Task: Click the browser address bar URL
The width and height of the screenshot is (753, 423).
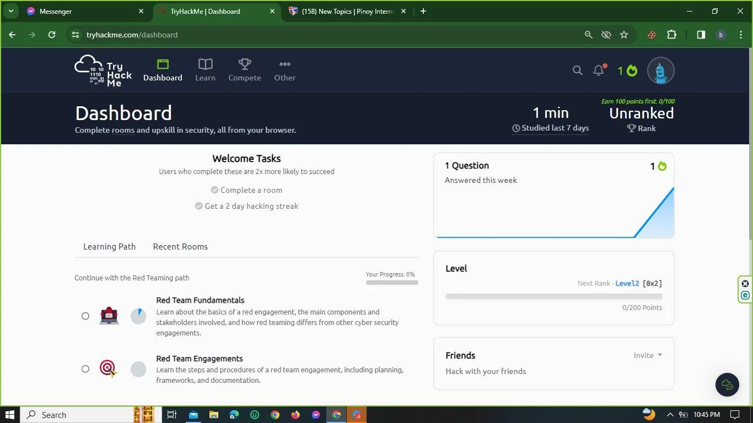Action: pos(132,35)
